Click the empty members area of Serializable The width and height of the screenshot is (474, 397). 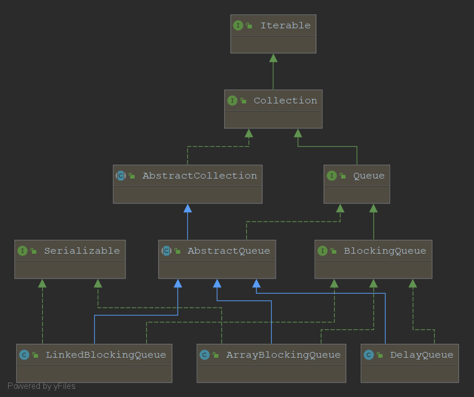click(x=70, y=270)
